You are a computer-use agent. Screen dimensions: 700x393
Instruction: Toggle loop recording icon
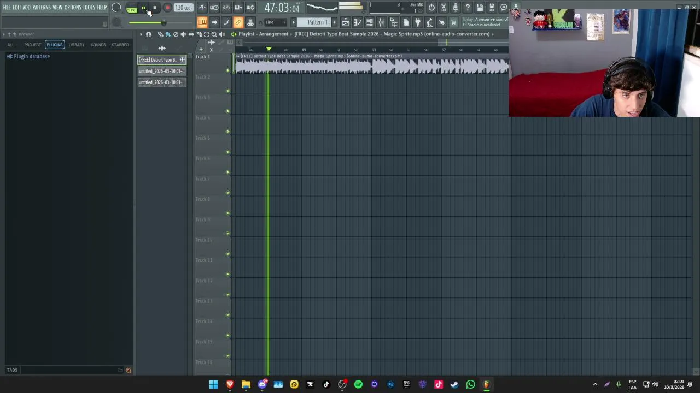point(250,7)
